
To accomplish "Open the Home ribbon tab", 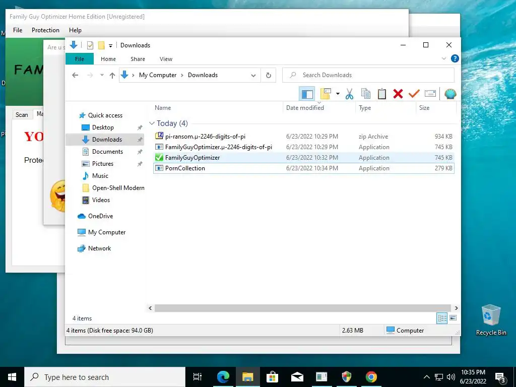I will (x=108, y=59).
